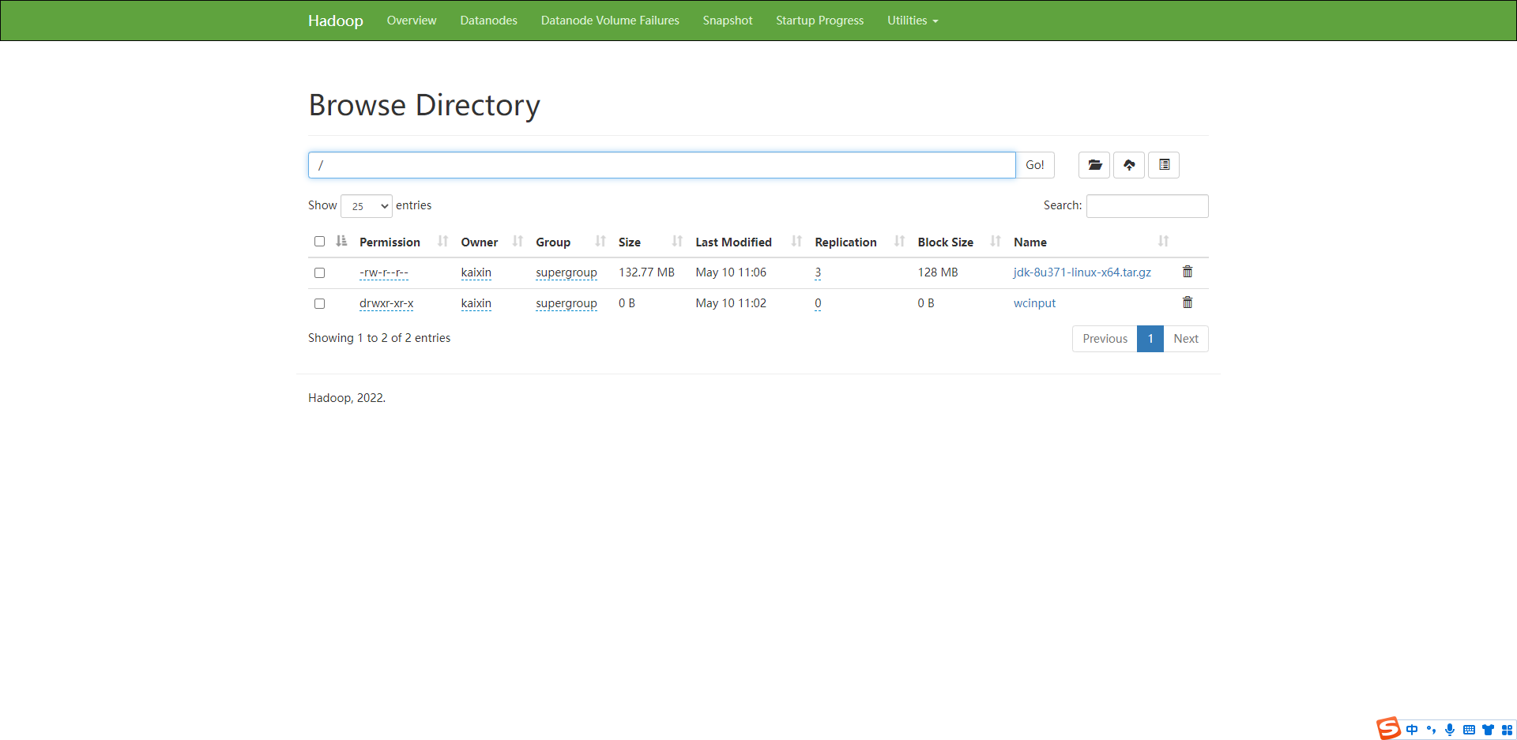Sort by the icon next to select-all checkbox
1517x740 pixels.
(341, 241)
